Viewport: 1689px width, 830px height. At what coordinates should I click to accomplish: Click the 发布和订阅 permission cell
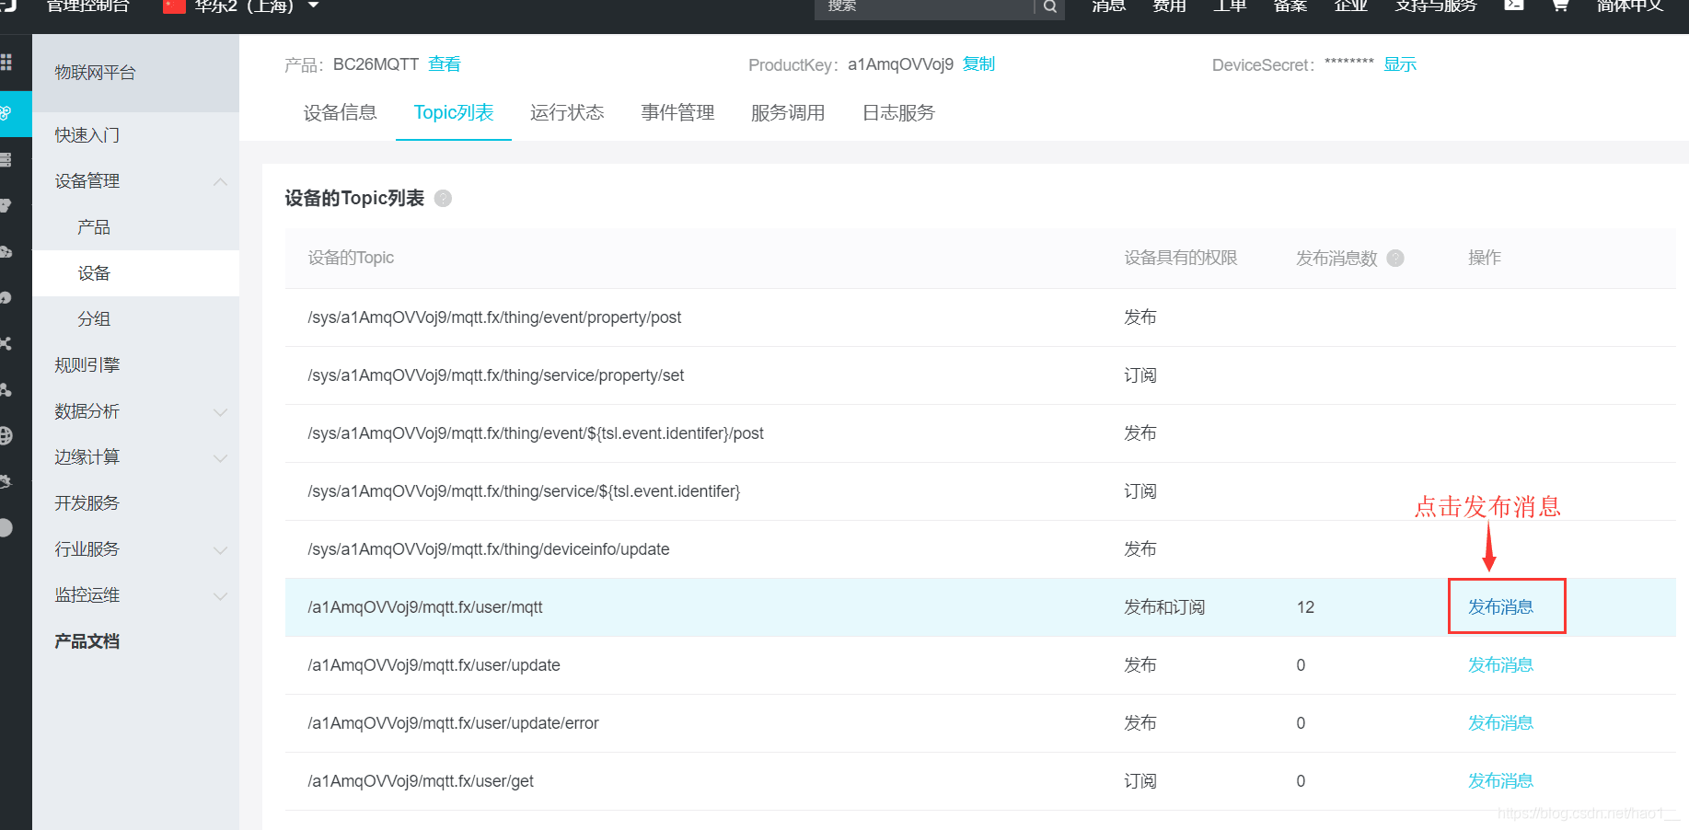tap(1164, 607)
